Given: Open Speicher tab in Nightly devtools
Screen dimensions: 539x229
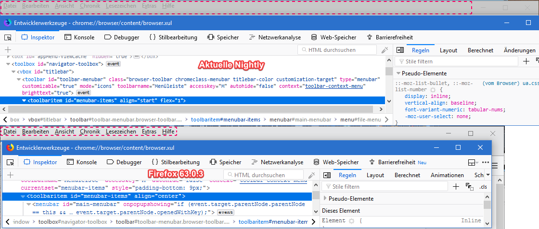Looking at the screenshot, I should point(223,37).
